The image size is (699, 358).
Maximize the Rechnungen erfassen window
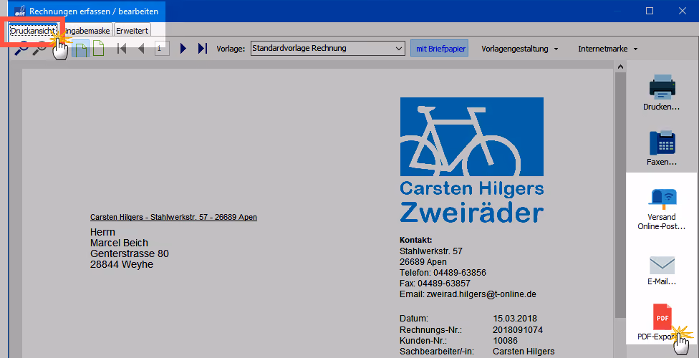coord(650,11)
